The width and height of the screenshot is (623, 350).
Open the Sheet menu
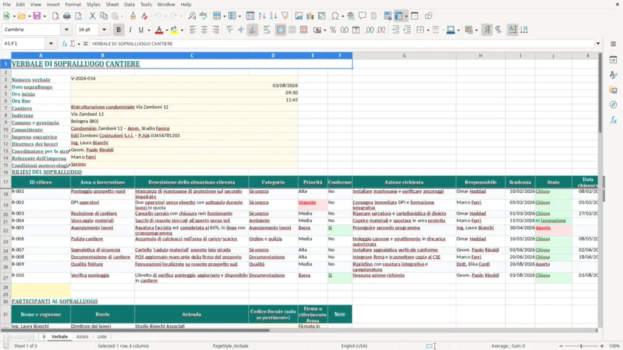click(x=112, y=4)
